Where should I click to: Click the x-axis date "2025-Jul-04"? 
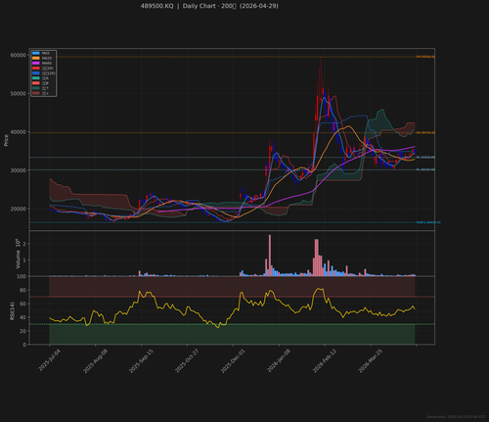point(50,360)
